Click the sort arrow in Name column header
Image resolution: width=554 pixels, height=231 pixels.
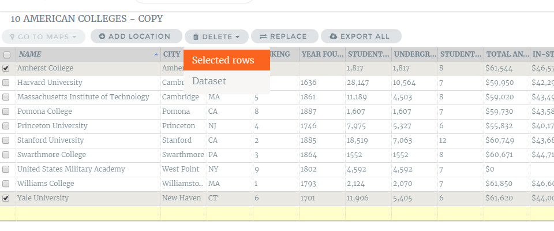pyautogui.click(x=156, y=54)
